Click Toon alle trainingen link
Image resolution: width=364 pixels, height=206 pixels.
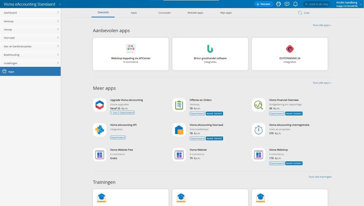(x=320, y=177)
